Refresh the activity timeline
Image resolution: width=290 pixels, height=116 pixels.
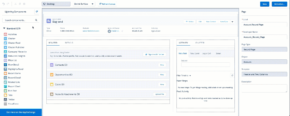[x=232, y=75]
